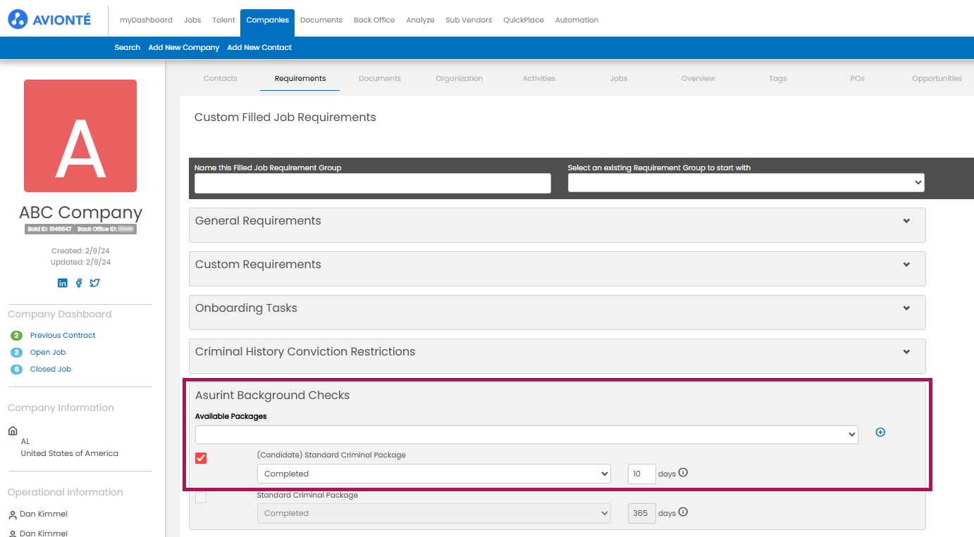Click the large red A company avatar
The height and width of the screenshot is (537, 974).
[80, 136]
